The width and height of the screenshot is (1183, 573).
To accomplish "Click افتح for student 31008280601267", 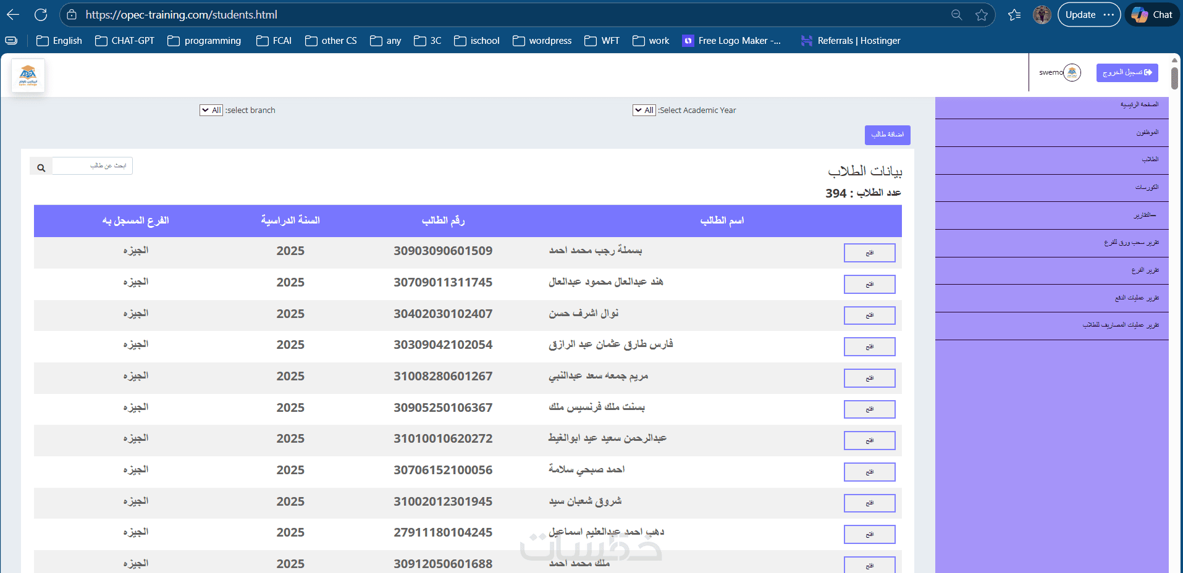I will click(870, 378).
